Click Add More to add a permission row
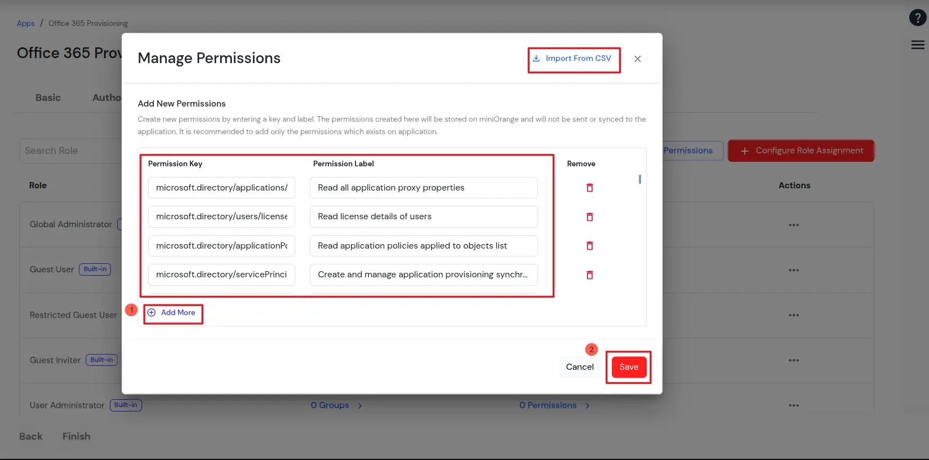 171,312
